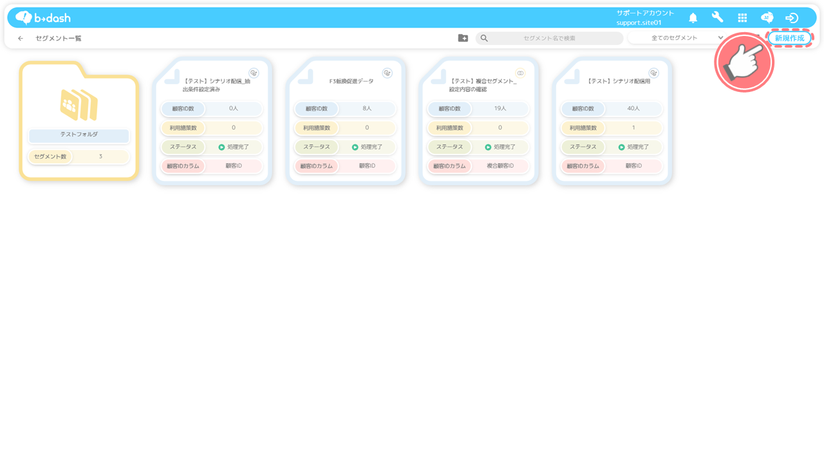Open the F3転換促進データ segment title

click(351, 81)
